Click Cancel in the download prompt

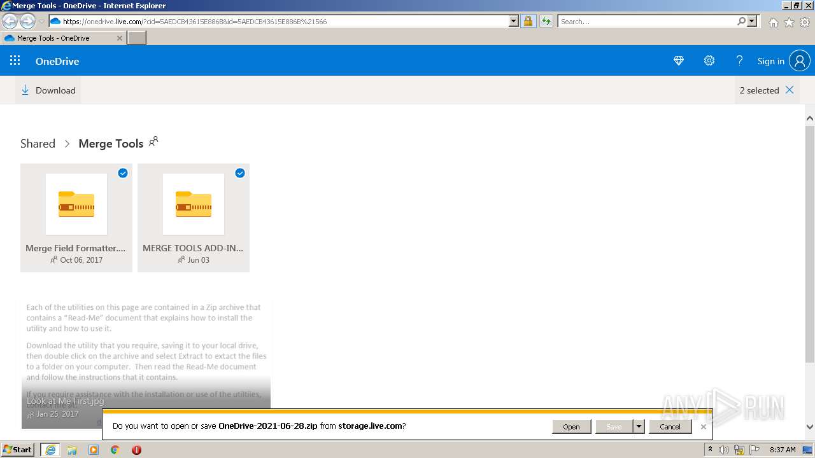click(x=670, y=427)
